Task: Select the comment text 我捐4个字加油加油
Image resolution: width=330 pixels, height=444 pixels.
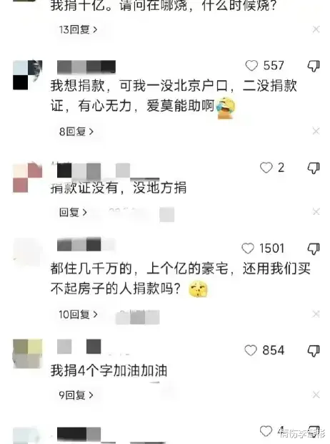Action: (x=109, y=371)
